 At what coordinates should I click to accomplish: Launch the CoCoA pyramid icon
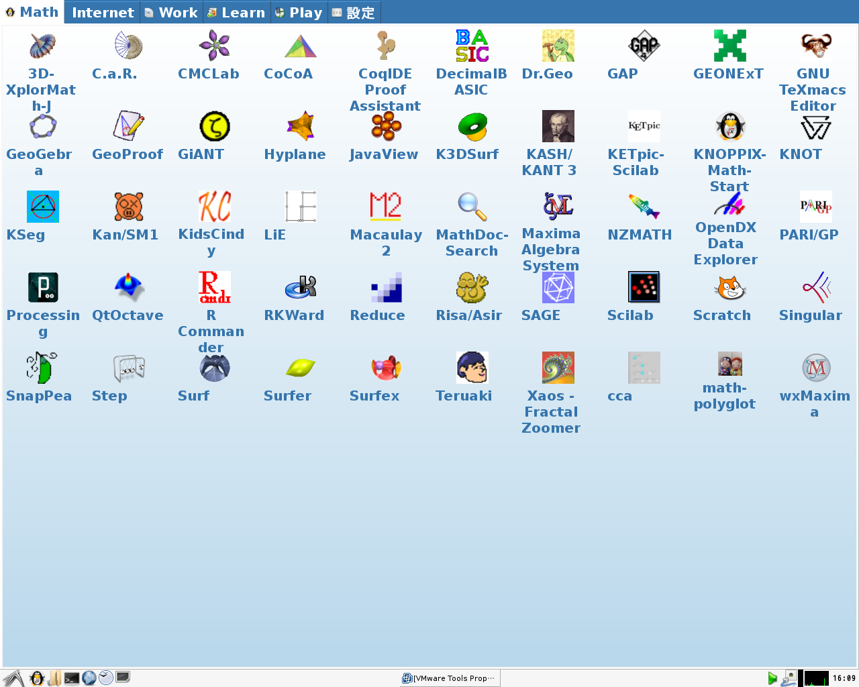[301, 46]
